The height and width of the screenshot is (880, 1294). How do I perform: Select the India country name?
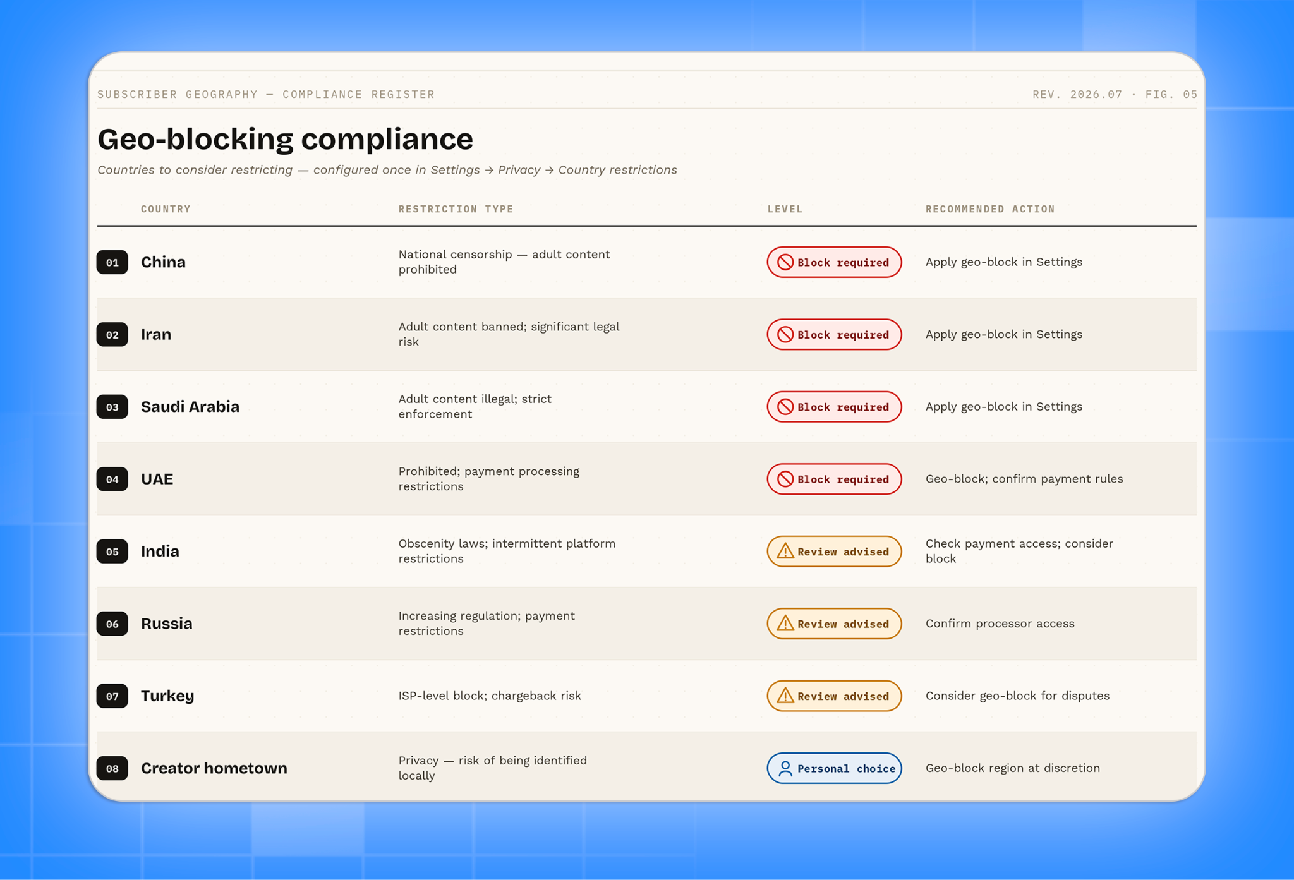click(x=160, y=551)
